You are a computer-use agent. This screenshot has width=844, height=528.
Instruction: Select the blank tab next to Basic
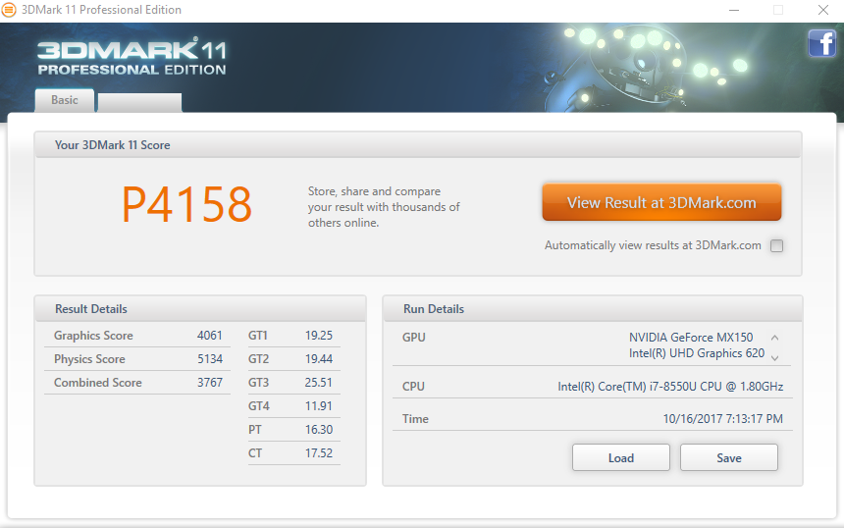[x=139, y=102]
